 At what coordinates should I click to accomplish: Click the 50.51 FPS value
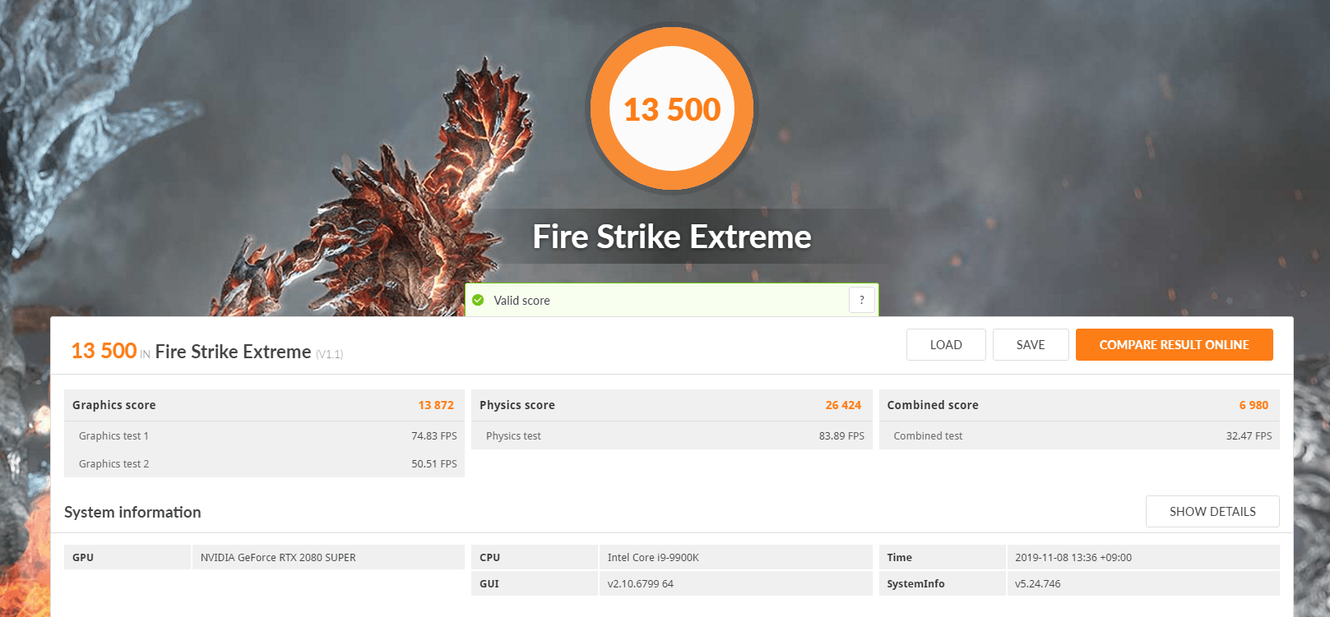click(434, 464)
